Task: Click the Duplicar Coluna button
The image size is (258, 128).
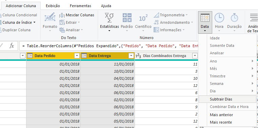Action: pos(15,30)
